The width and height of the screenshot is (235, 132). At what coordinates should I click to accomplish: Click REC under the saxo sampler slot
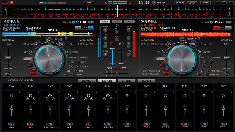[x=31, y=124]
